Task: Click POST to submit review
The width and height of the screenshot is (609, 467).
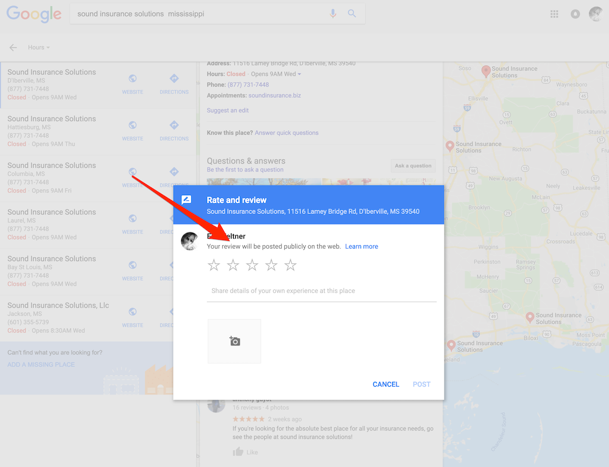Action: pos(421,384)
